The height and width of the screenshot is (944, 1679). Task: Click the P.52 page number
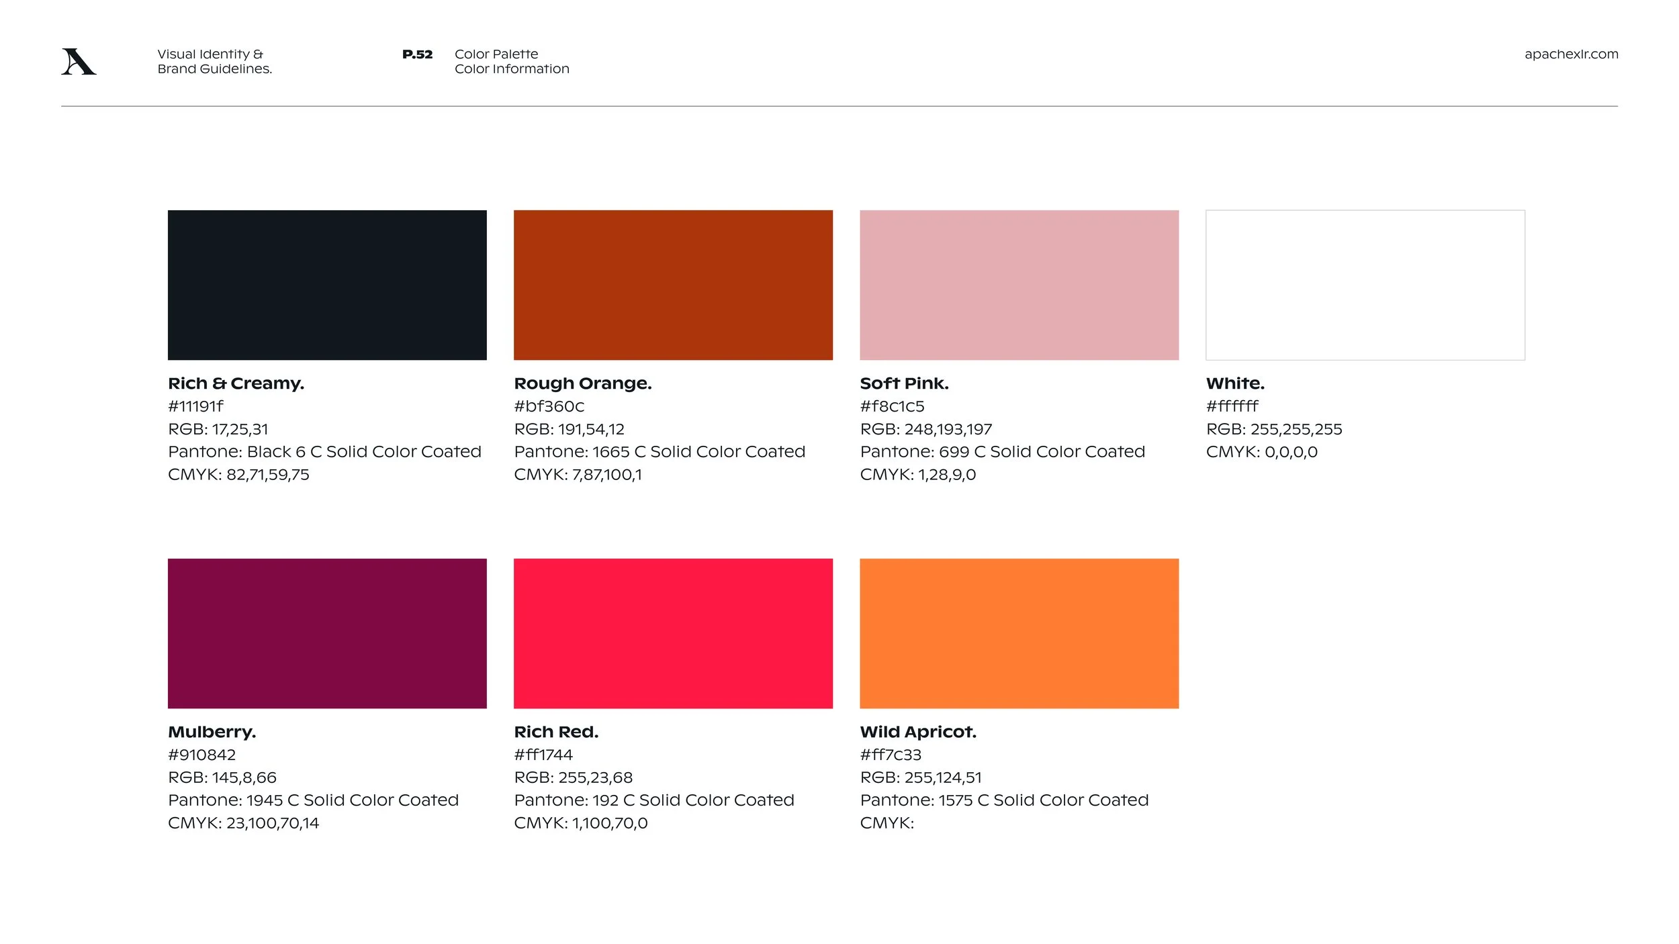pyautogui.click(x=417, y=54)
